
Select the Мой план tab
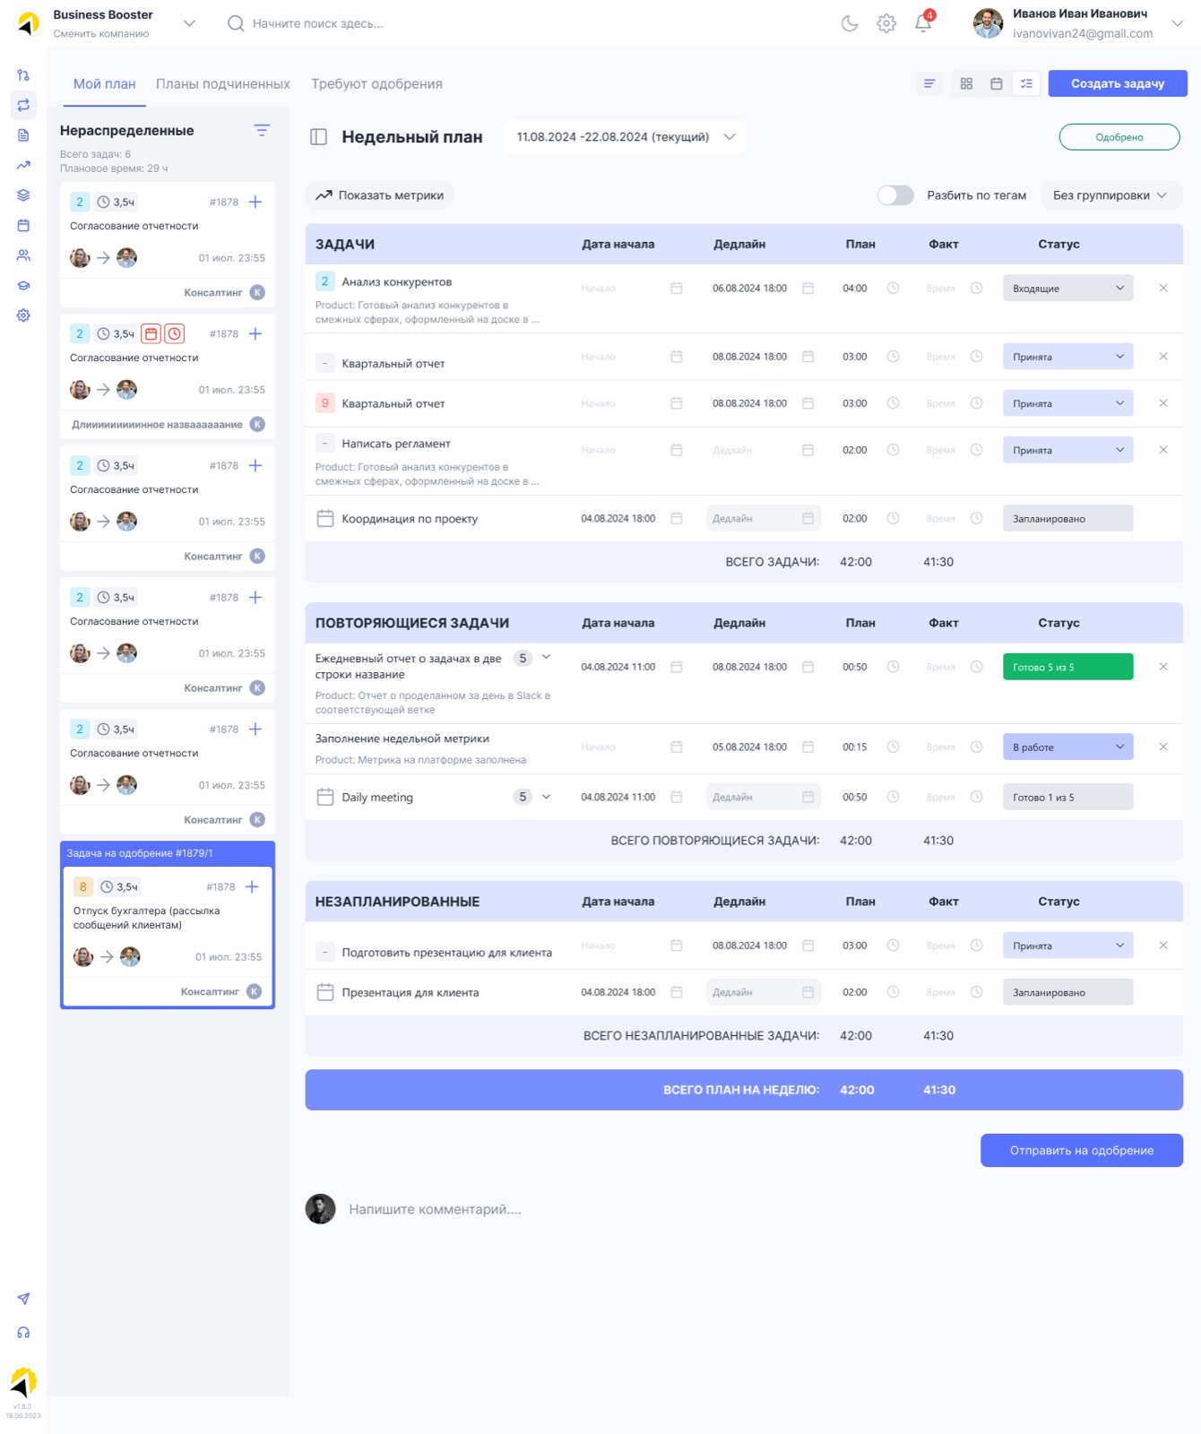pos(105,83)
